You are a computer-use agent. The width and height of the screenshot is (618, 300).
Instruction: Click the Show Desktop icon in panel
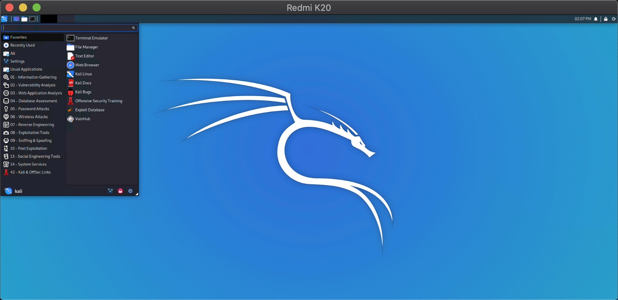pos(16,19)
